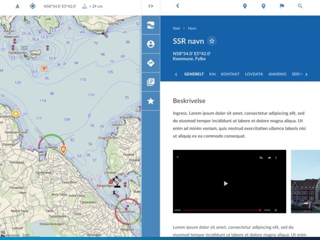The image size is (320, 240).
Task: Open the favorites star sidebar button
Action: tap(151, 101)
